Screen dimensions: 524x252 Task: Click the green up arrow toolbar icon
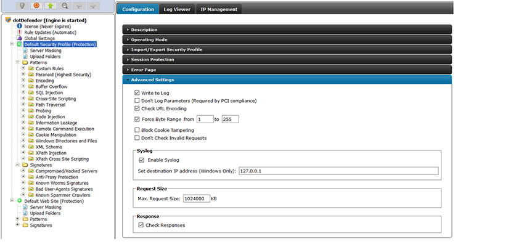click(51, 6)
